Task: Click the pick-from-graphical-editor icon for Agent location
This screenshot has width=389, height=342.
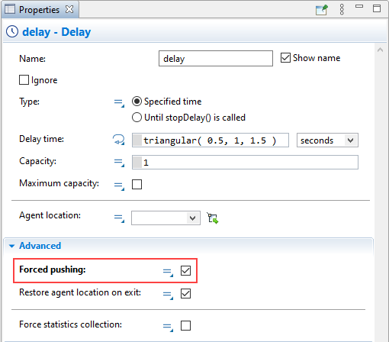Action: (213, 218)
